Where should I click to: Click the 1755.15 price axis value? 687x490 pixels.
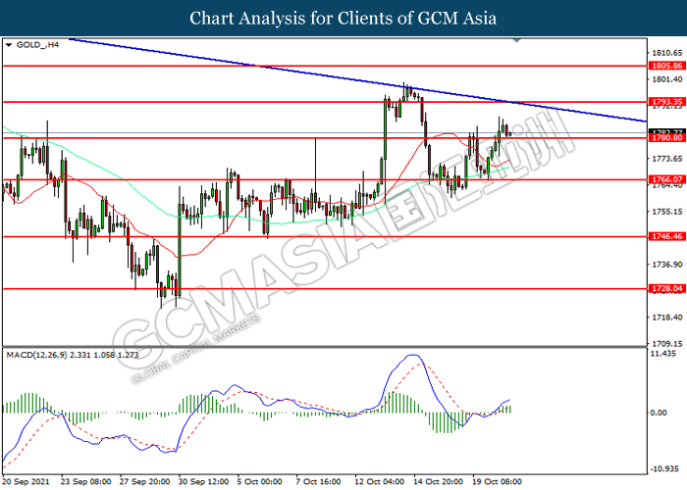point(667,212)
